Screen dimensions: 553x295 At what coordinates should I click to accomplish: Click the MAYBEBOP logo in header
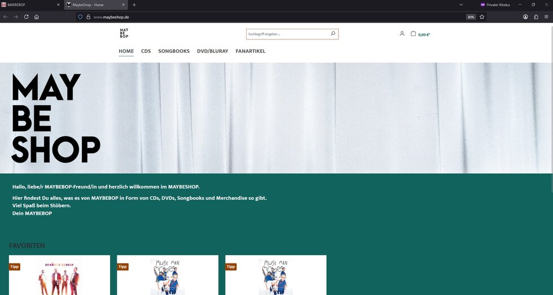tap(124, 33)
